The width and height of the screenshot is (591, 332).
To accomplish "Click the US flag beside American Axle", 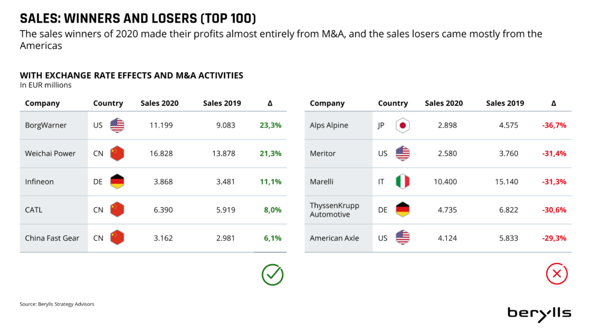I will [402, 237].
